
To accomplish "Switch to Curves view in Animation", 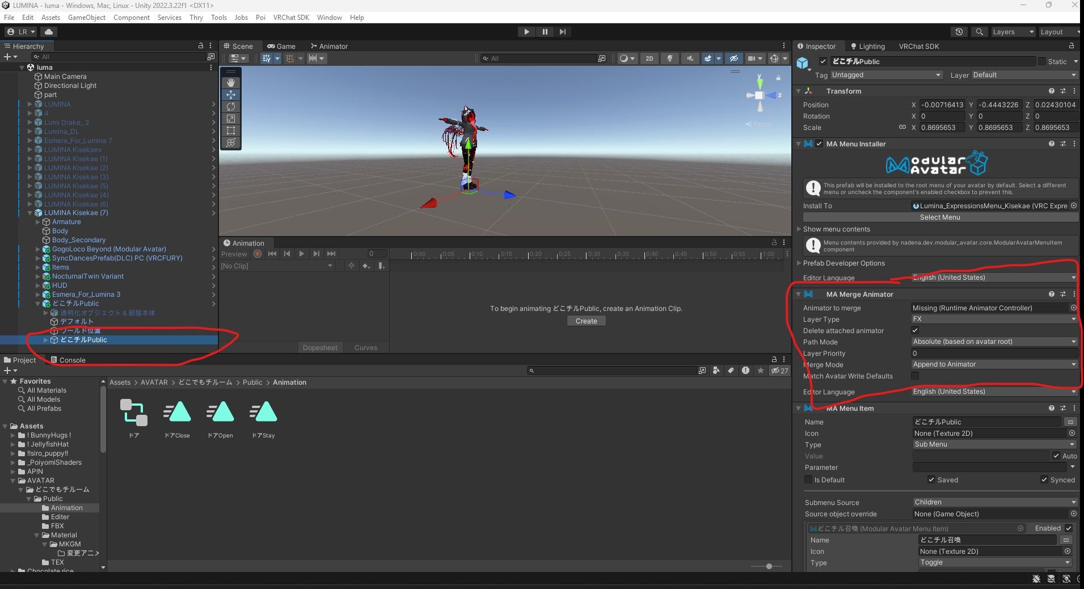I will click(366, 348).
